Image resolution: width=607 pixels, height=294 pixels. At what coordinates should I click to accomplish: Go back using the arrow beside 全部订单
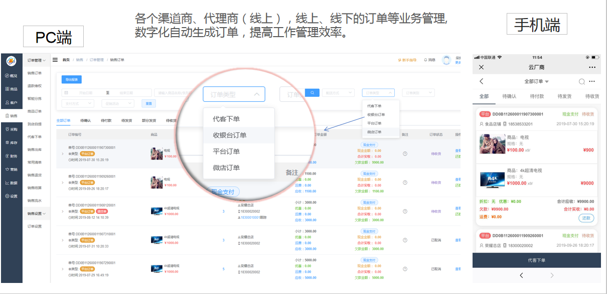[x=482, y=81]
